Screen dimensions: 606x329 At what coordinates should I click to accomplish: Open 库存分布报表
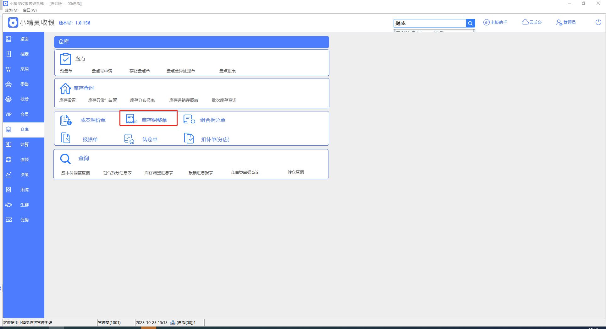(142, 100)
